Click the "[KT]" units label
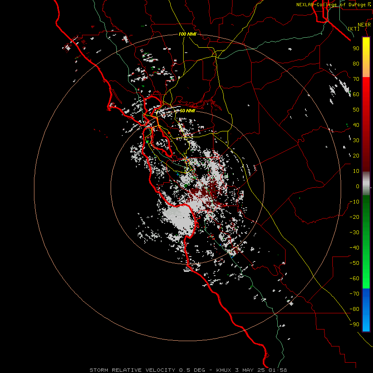Image resolution: width=373 pixels, height=373 pixels. click(354, 29)
